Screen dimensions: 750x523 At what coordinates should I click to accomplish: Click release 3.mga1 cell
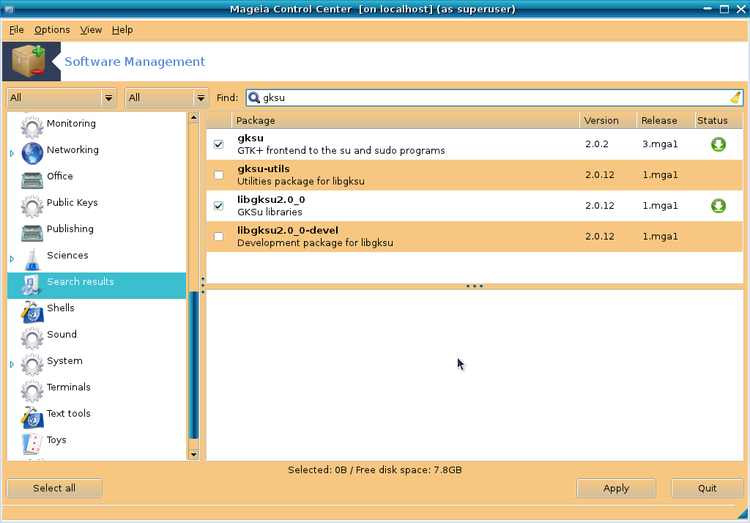(660, 144)
